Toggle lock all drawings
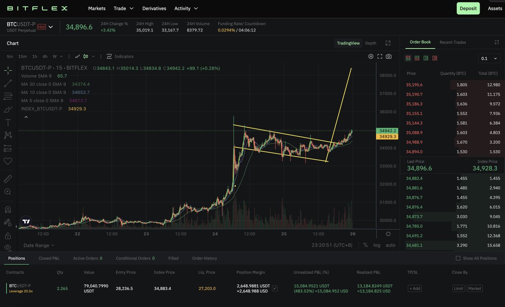This screenshot has width=505, height=307. [x=8, y=236]
